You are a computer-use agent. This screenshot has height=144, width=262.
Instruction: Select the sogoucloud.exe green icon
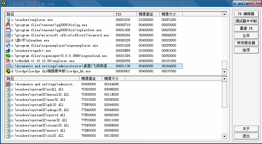(x=8, y=56)
